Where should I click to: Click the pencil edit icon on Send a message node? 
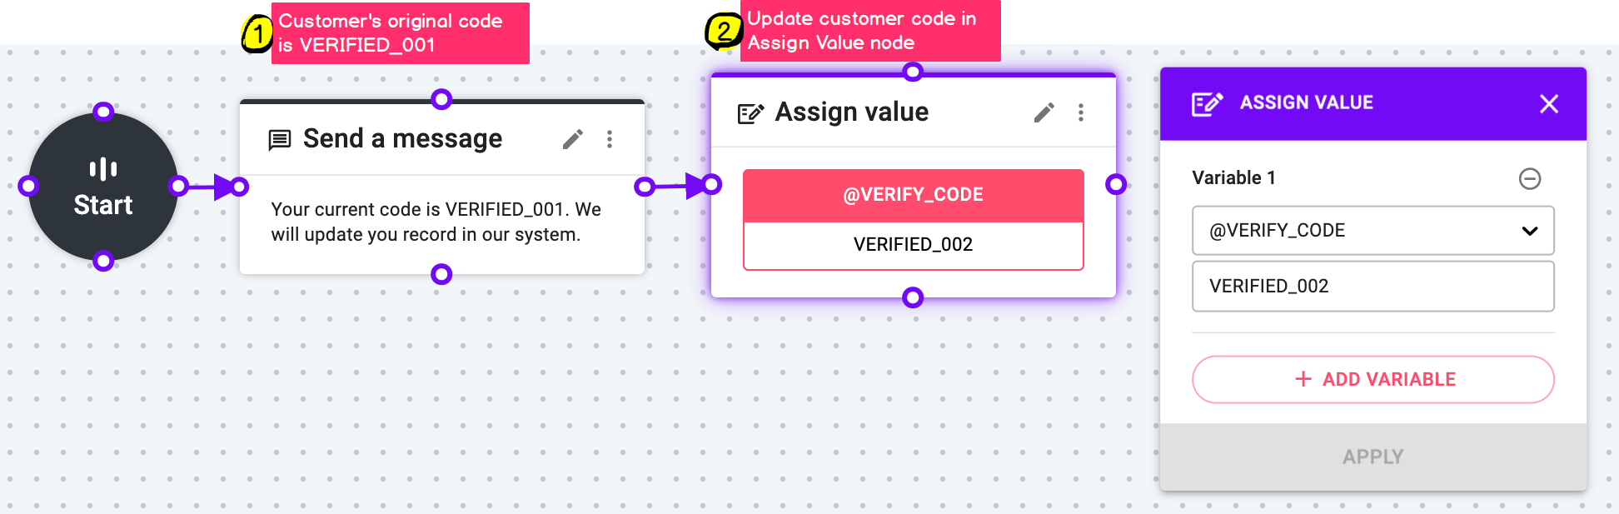[x=572, y=139]
